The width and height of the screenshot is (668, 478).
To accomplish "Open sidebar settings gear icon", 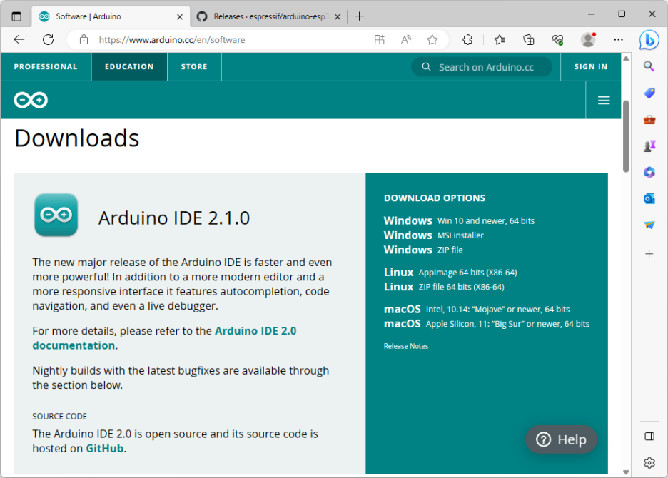I will tap(649, 463).
